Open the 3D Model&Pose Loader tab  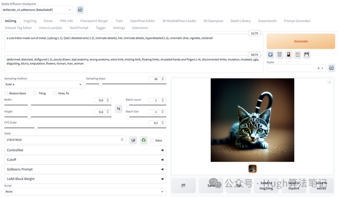pos(179,21)
